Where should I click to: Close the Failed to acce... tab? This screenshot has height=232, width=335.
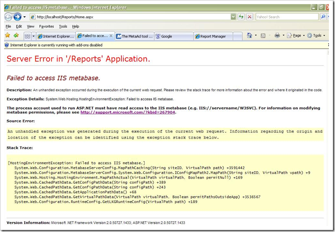(x=111, y=36)
